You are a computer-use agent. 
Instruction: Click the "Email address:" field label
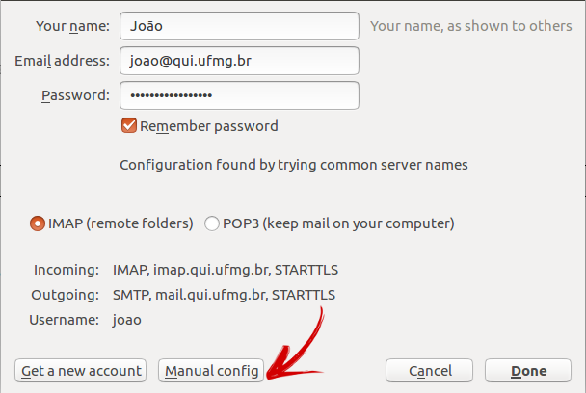62,61
